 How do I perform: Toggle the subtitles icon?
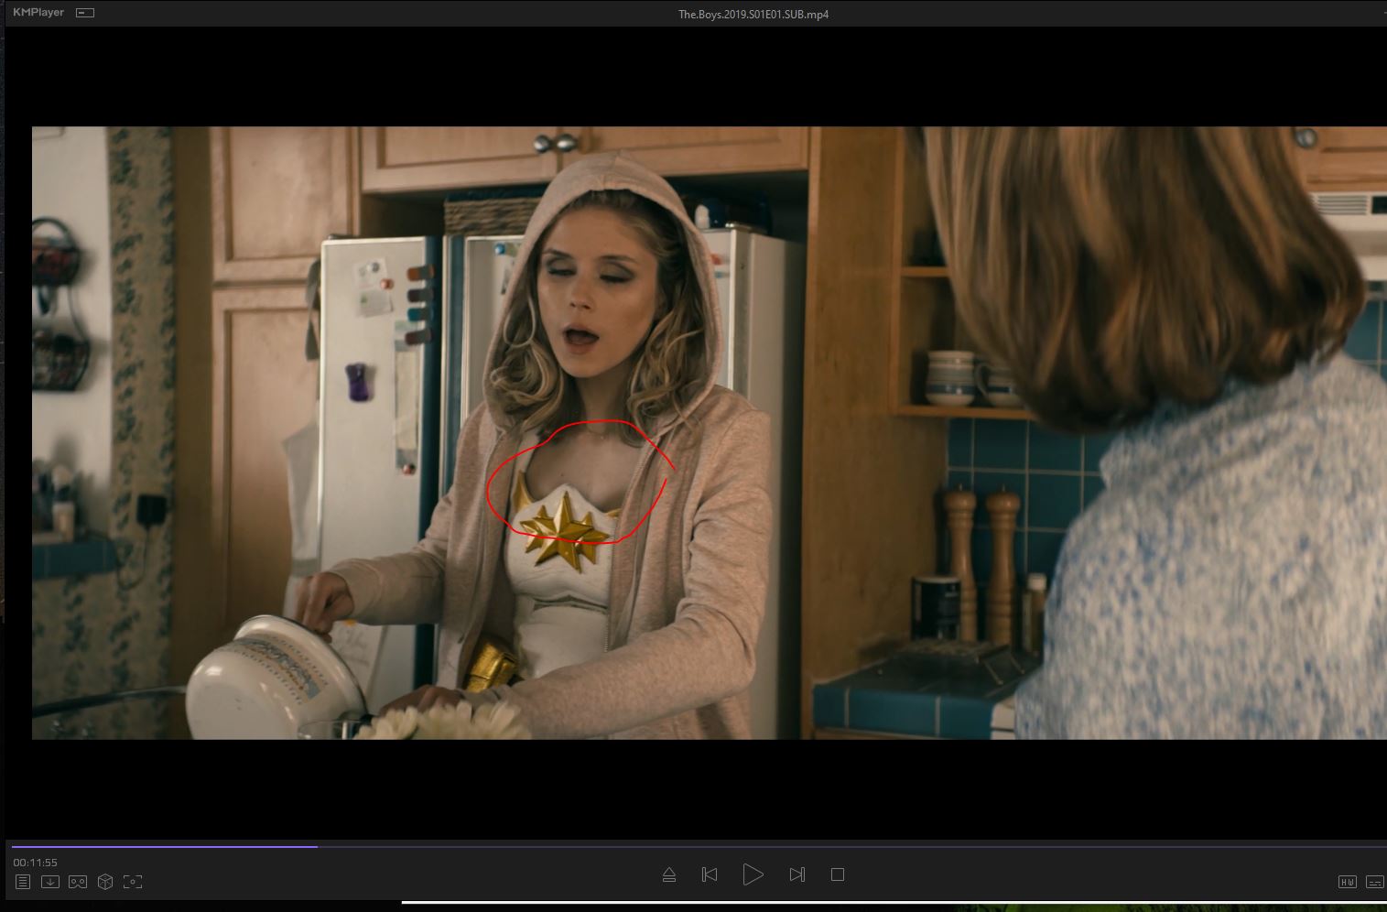[x=1374, y=882]
